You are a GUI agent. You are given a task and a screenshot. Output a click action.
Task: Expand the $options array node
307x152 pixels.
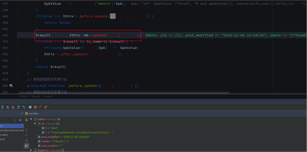coord(31,150)
